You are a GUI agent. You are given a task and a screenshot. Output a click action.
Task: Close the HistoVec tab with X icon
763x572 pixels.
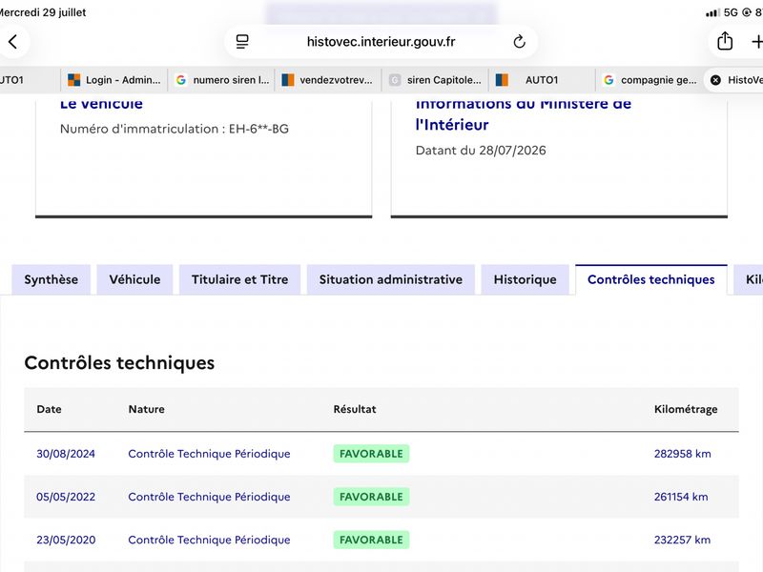pos(715,80)
